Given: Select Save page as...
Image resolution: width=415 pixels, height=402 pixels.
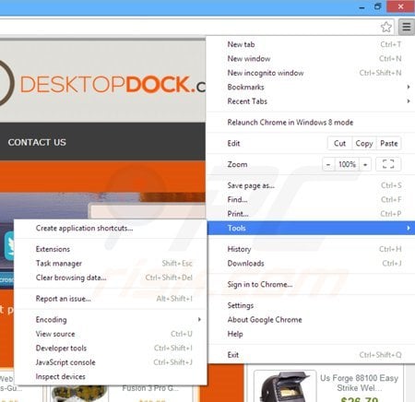Looking at the screenshot, I should pos(311,185).
